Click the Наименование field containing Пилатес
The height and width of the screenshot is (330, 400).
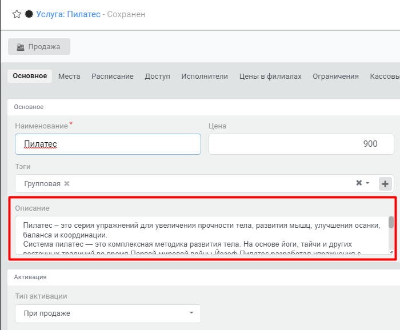click(108, 144)
